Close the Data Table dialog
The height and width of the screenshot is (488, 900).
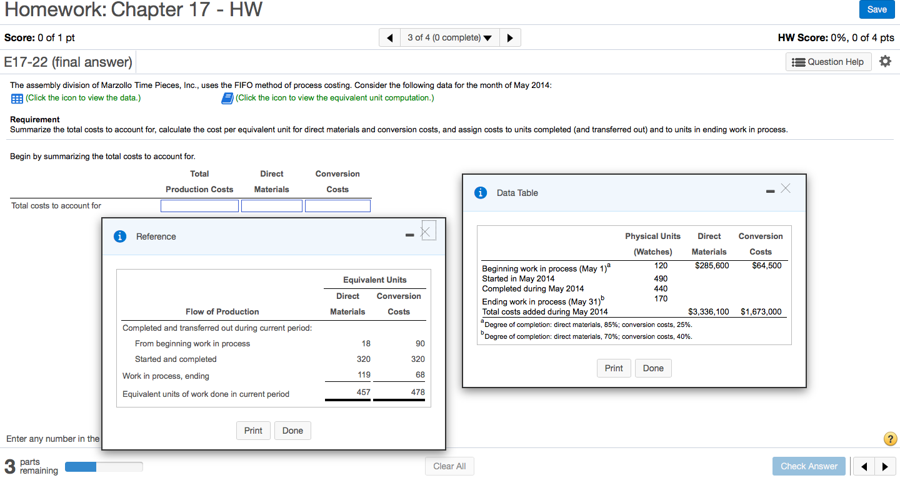(x=785, y=188)
